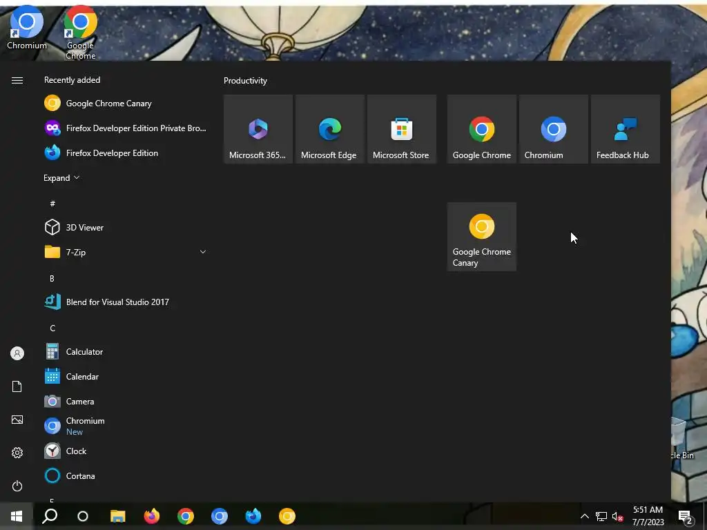Launch Firefox from the taskbar
Viewport: 707px width, 530px height.
click(x=151, y=516)
